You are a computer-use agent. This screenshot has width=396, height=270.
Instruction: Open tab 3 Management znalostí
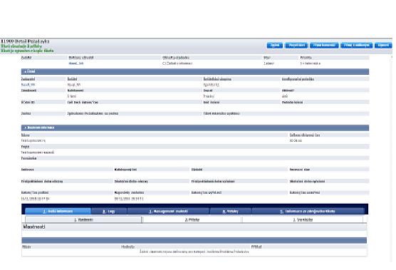[169, 211]
